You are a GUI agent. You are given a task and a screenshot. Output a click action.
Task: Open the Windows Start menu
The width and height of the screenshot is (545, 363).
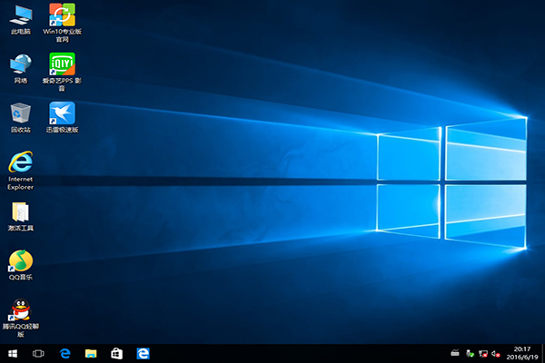(14, 353)
